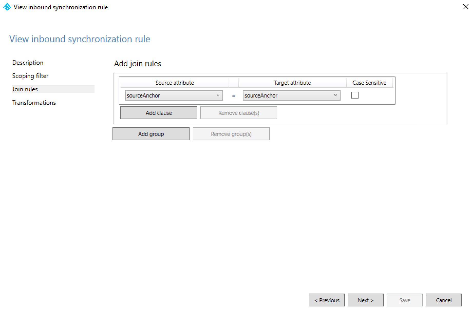Switch to the Transformations page
The height and width of the screenshot is (310, 470).
pos(34,103)
